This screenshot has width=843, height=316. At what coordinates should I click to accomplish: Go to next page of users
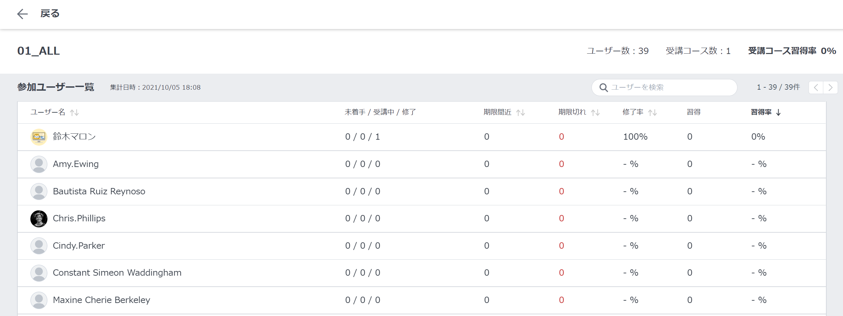click(830, 88)
